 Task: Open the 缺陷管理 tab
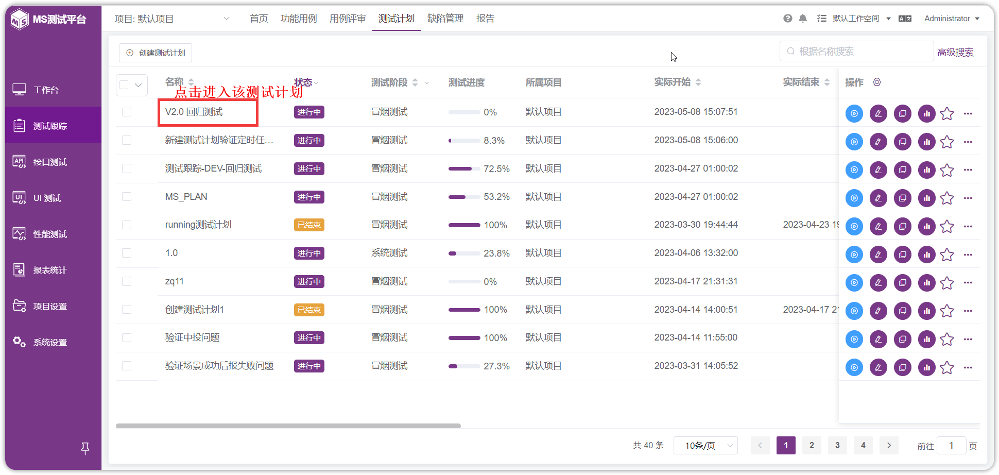tap(445, 19)
